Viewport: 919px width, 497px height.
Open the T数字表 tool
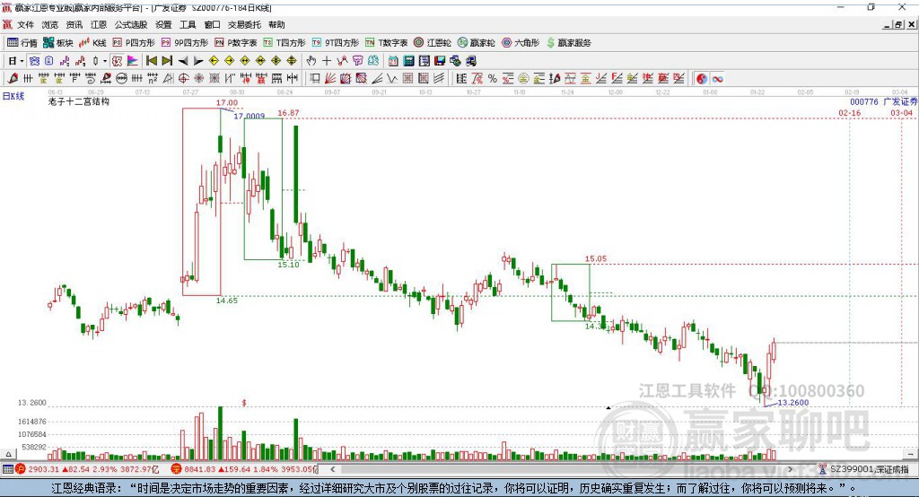pos(386,43)
